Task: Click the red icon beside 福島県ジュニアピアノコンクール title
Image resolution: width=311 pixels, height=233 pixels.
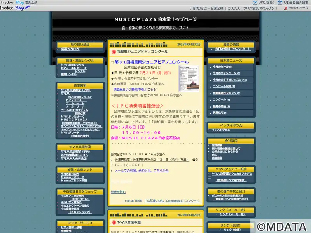Action: click(x=114, y=52)
